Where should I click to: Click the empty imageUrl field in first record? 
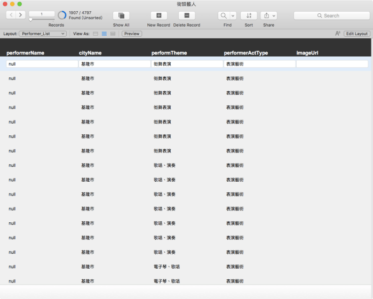click(x=332, y=64)
